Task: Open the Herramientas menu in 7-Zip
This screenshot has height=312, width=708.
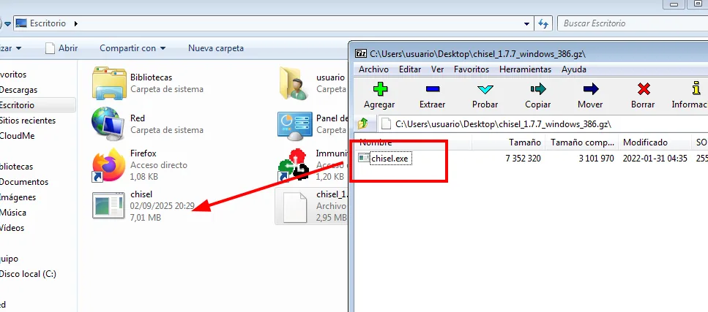Action: (x=525, y=69)
